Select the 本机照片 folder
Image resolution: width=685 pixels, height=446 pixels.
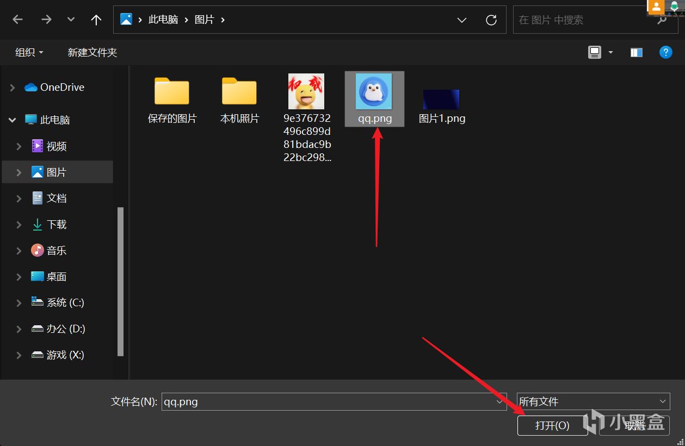point(239,99)
